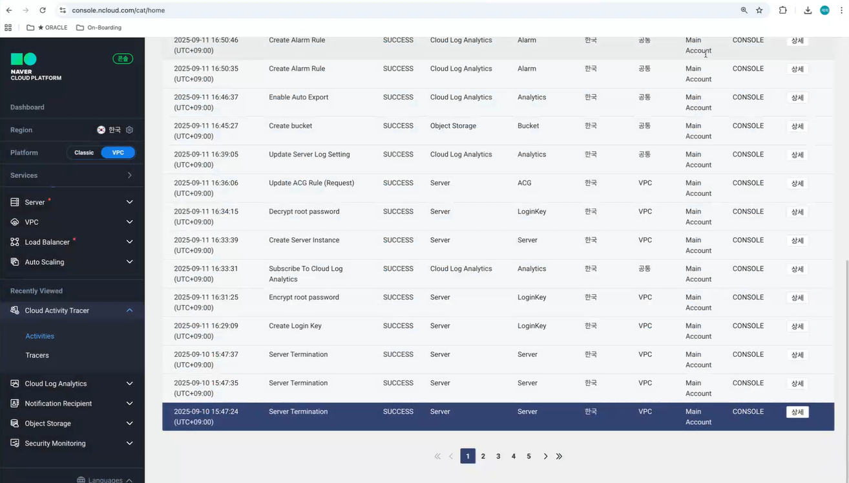Click the Naver Cloud Platform logo
The height and width of the screenshot is (483, 849).
tap(36, 67)
